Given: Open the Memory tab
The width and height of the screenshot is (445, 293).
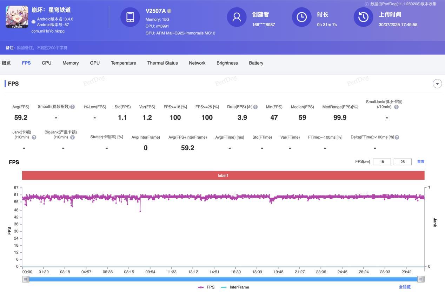Looking at the screenshot, I should click(x=71, y=63).
